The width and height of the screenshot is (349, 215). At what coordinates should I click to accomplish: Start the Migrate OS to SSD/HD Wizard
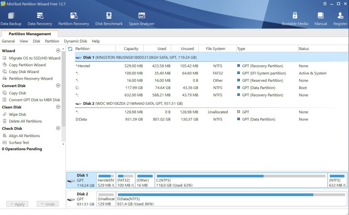34,58
